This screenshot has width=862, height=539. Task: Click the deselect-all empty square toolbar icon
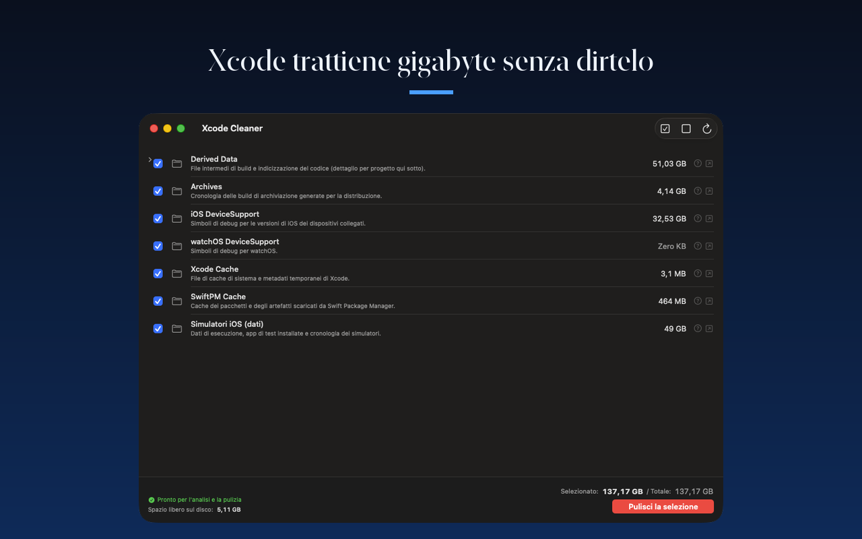point(686,129)
